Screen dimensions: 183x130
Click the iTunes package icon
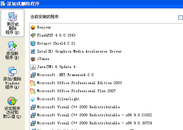33,59
